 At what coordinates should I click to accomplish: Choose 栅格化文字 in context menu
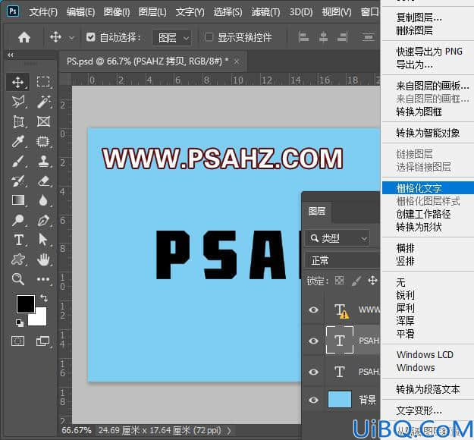point(428,188)
